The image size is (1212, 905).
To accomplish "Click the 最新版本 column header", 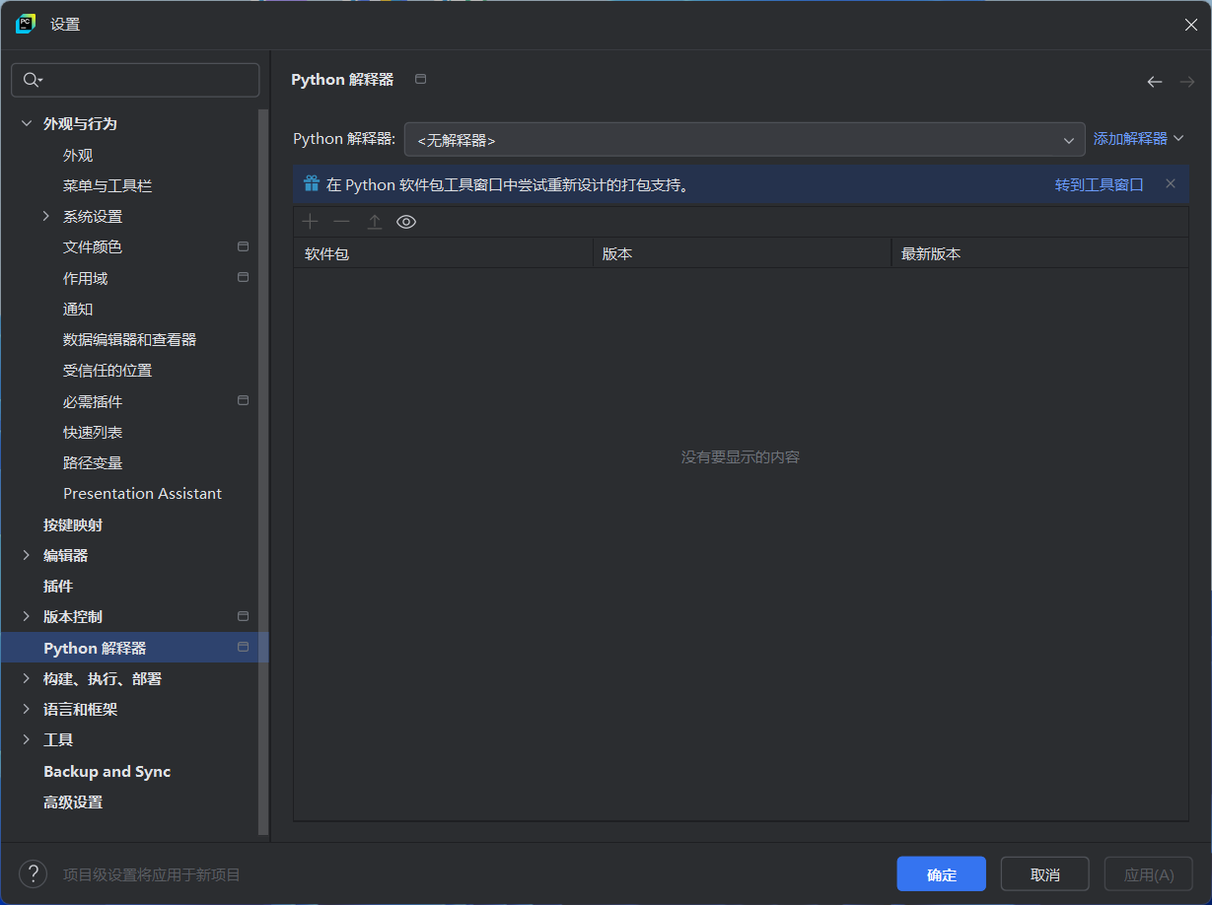I will [1039, 253].
